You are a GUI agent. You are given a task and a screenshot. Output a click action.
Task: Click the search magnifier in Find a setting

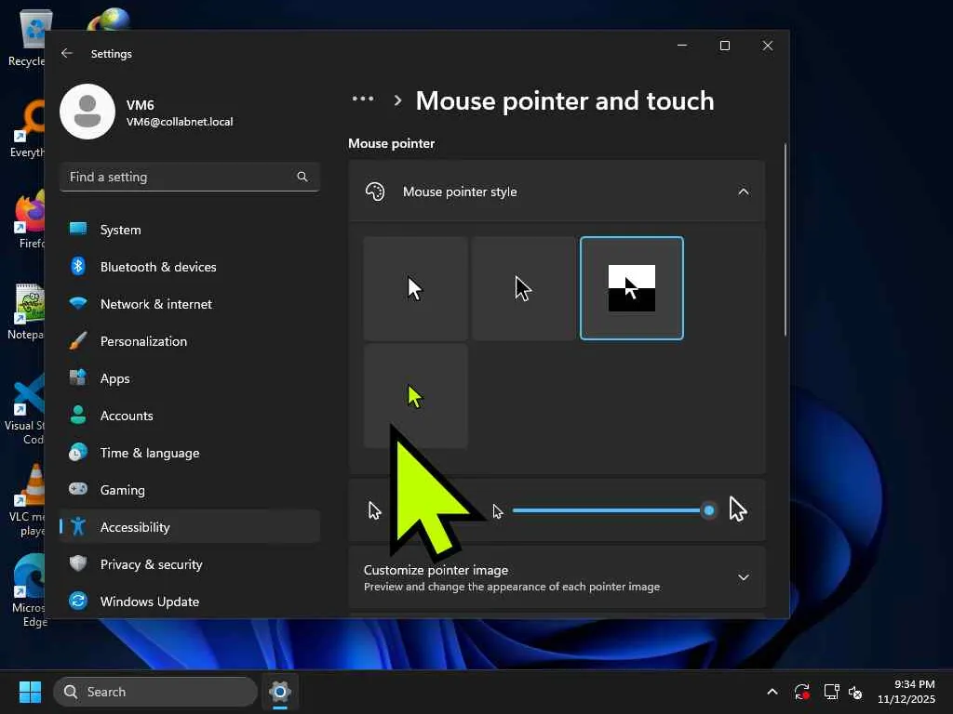tap(302, 177)
